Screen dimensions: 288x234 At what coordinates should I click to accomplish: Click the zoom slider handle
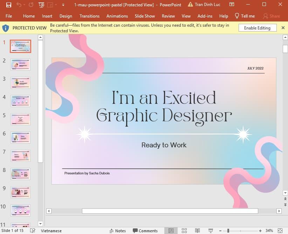point(228,230)
